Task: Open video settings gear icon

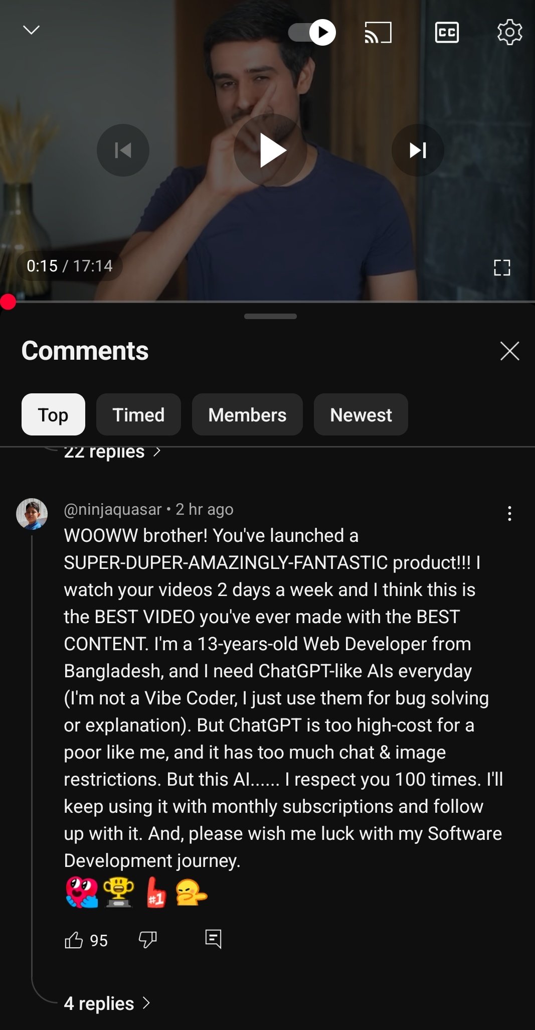Action: pos(509,33)
